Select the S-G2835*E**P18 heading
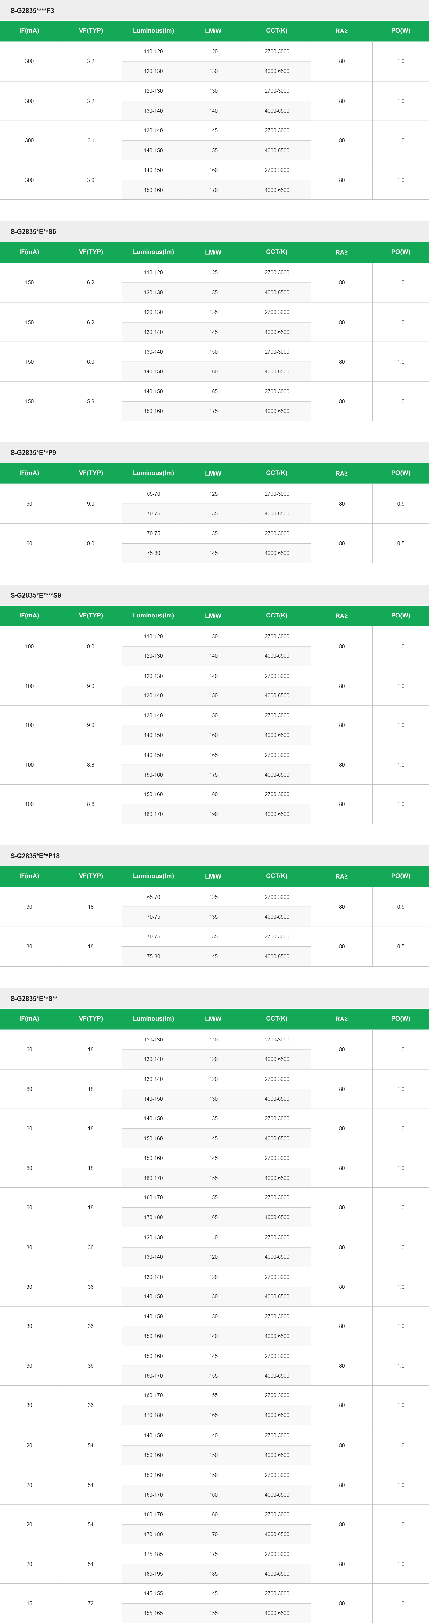This screenshot has height=1623, width=429. [35, 856]
